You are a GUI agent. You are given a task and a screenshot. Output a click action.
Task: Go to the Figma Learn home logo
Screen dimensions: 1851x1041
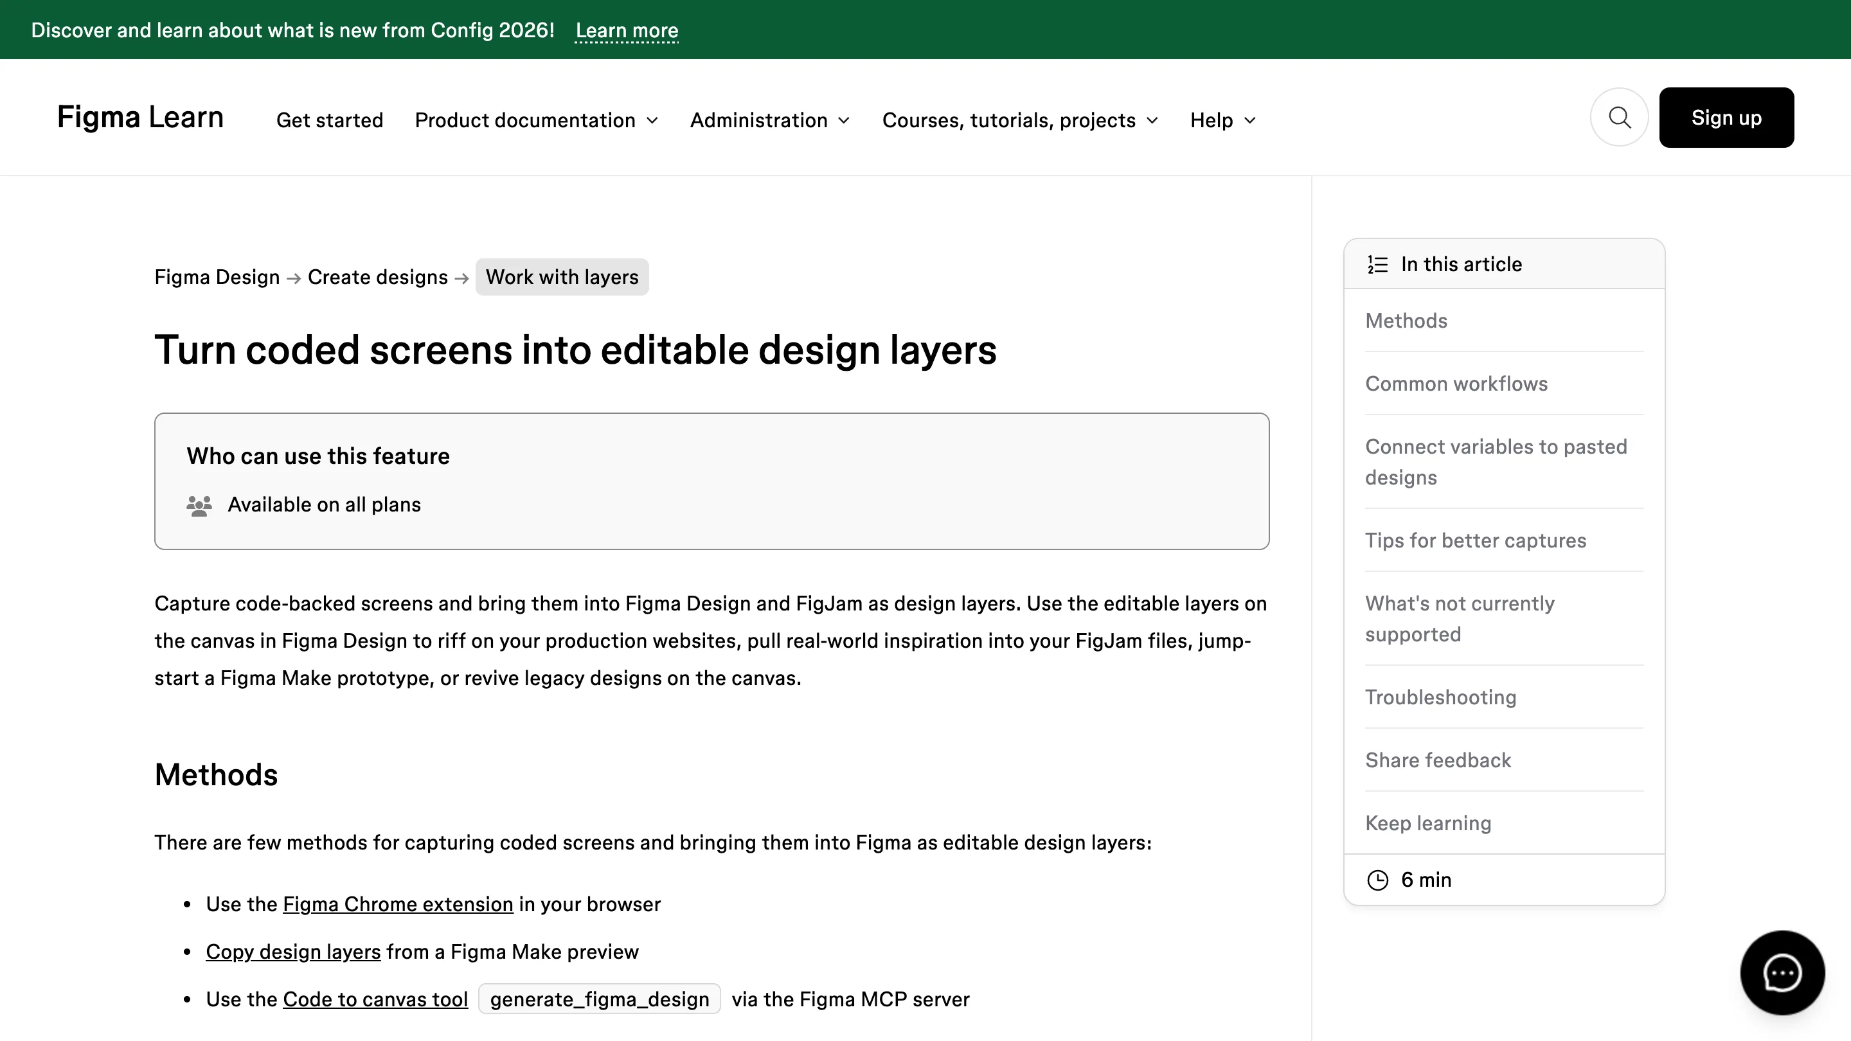point(141,117)
